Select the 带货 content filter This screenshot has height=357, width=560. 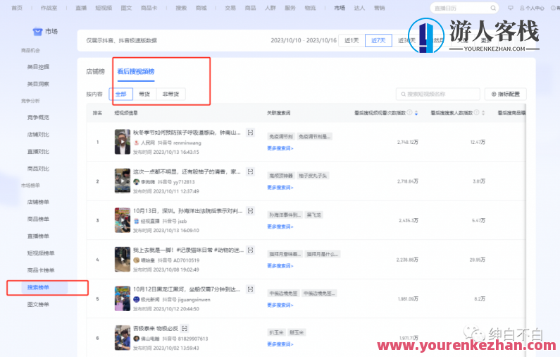pyautogui.click(x=144, y=94)
